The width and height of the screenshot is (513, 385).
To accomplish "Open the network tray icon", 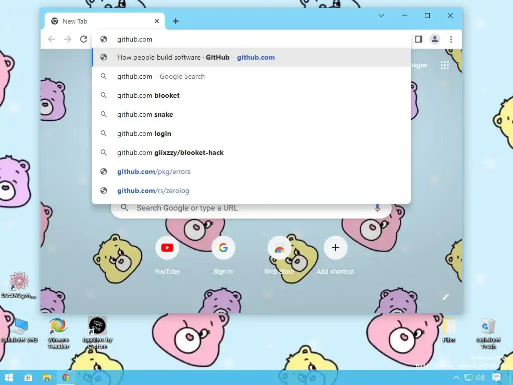I will click(x=468, y=378).
